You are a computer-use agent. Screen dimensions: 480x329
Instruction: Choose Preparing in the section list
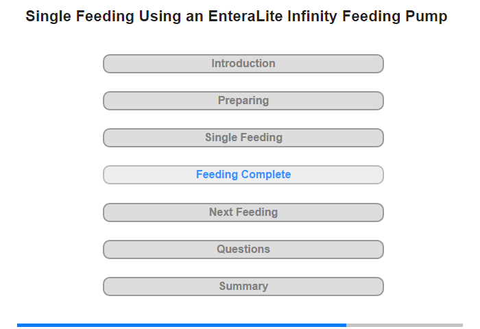coord(243,101)
